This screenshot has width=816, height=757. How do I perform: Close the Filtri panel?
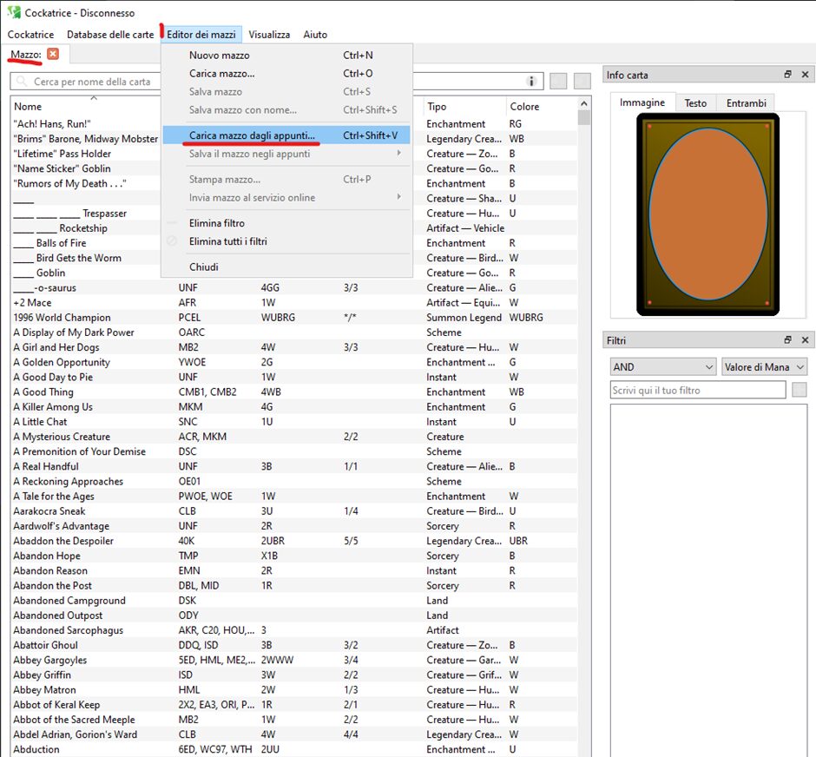[x=805, y=340]
